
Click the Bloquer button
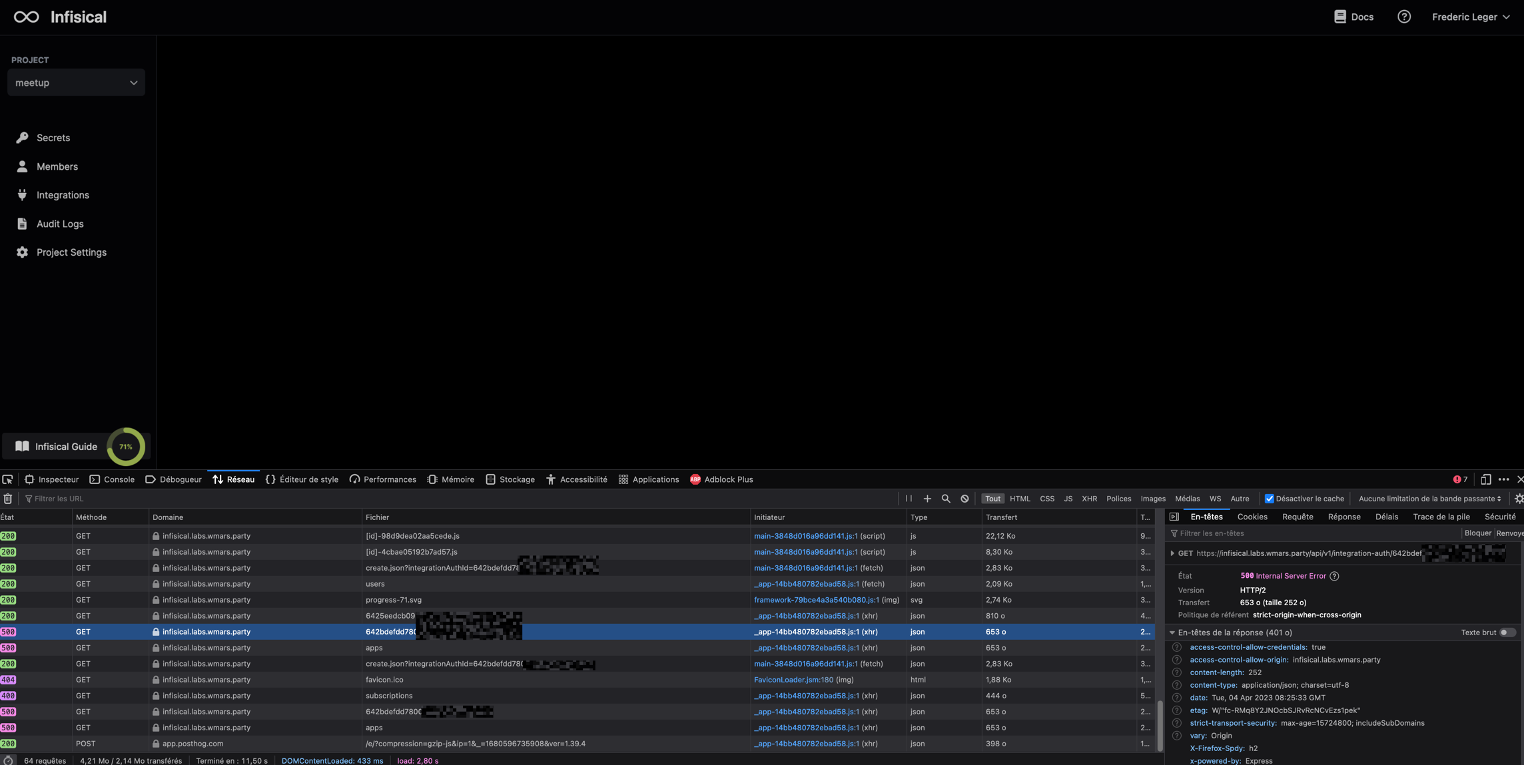pyautogui.click(x=1477, y=533)
